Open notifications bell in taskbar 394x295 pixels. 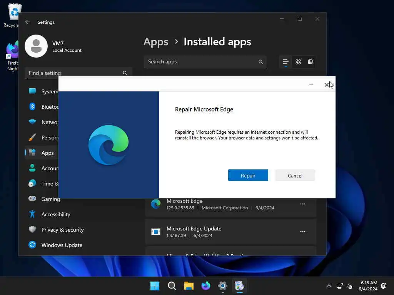[384, 286]
